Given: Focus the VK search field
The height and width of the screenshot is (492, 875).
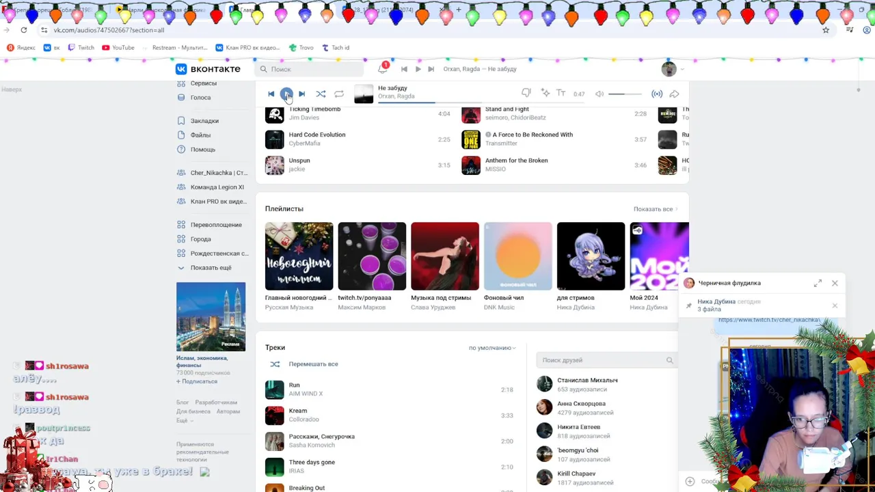Looking at the screenshot, I should pyautogui.click(x=309, y=69).
